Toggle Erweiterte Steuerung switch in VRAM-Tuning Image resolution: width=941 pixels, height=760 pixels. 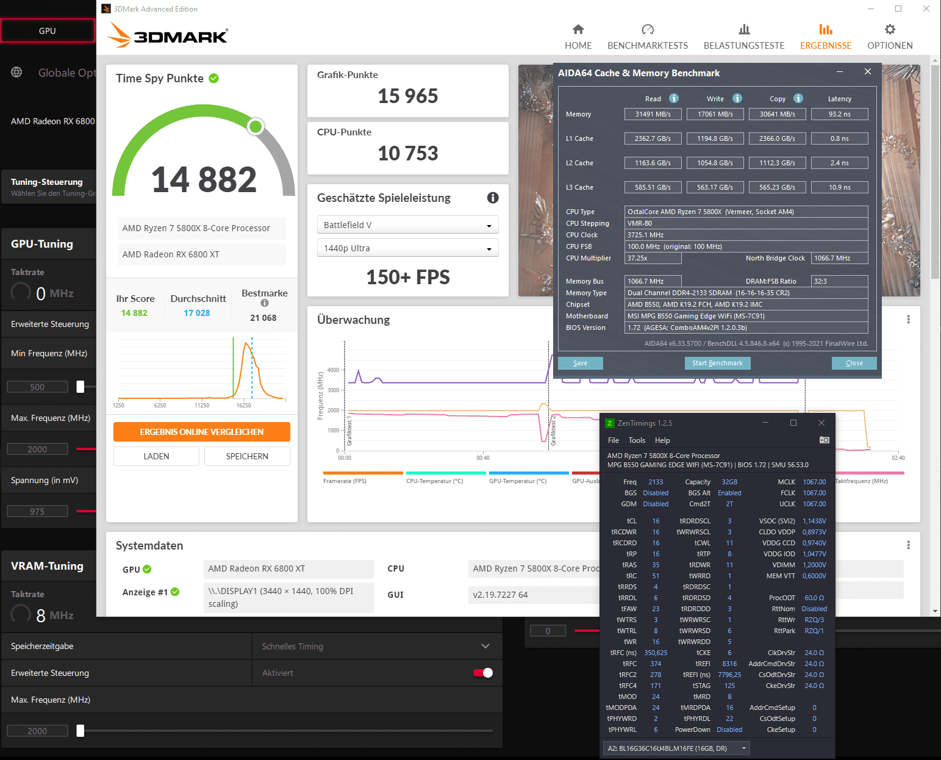pos(483,673)
